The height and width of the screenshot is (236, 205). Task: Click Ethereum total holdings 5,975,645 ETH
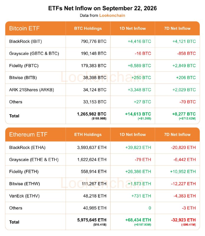pos(92,220)
